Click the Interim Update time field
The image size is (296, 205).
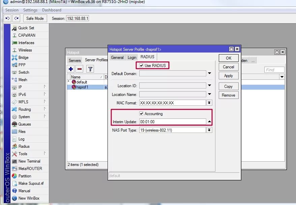coord(173,122)
